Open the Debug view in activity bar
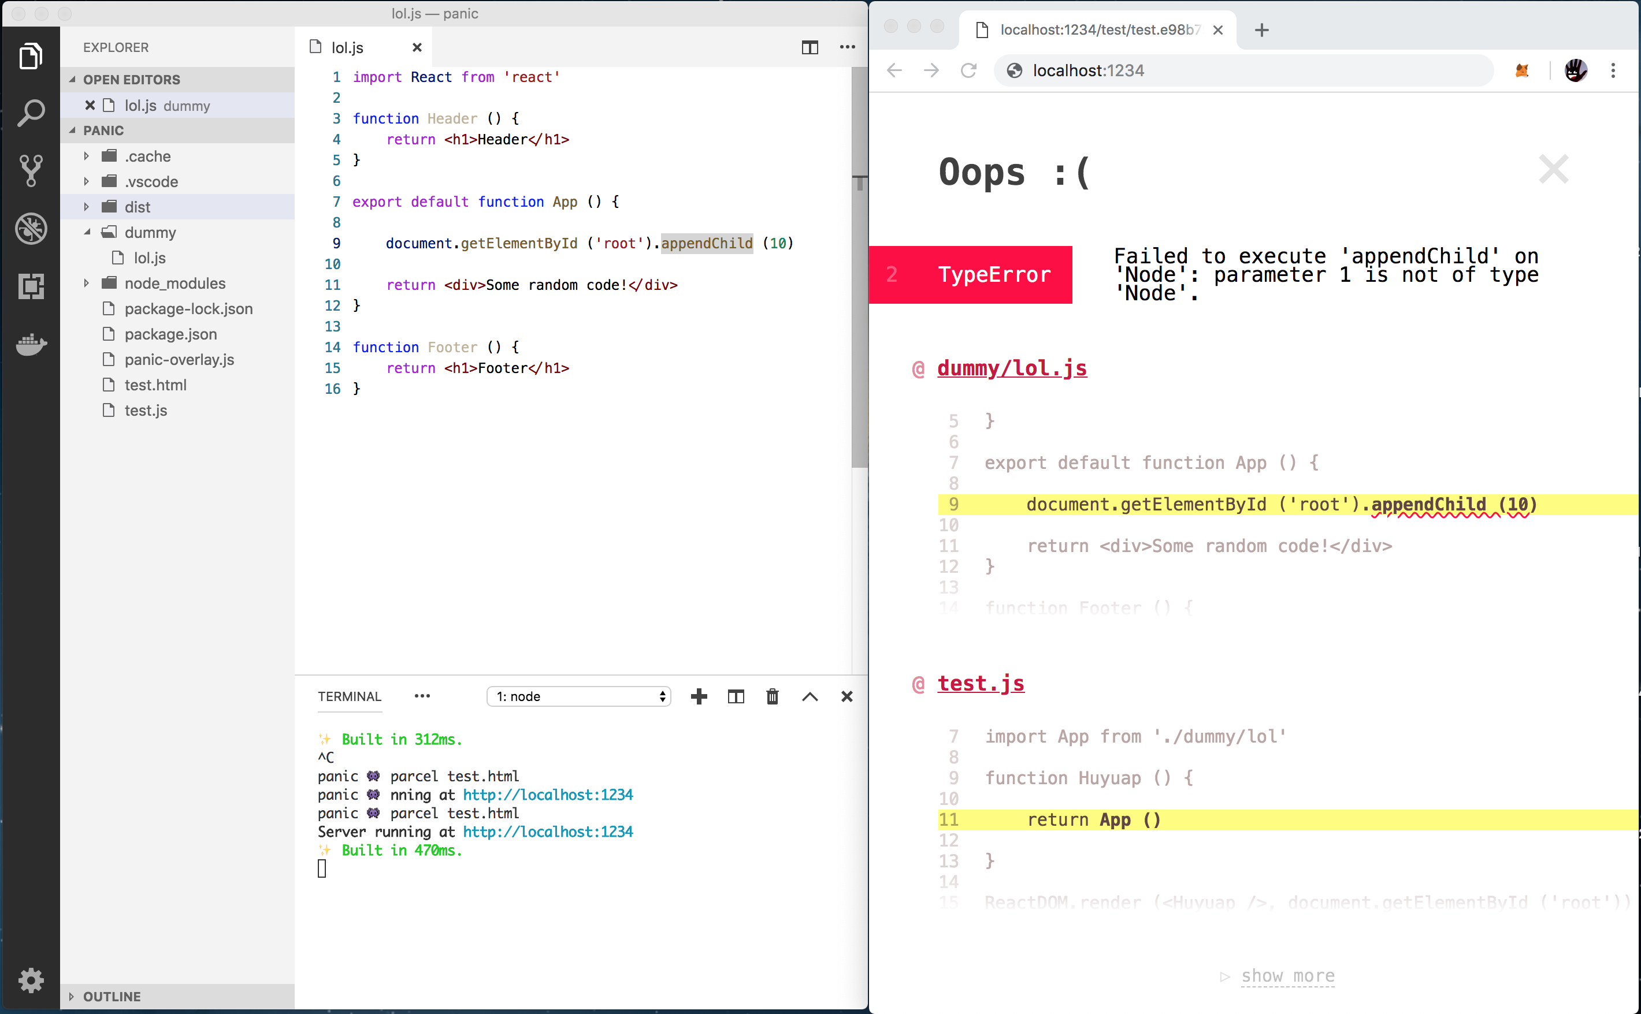Image resolution: width=1641 pixels, height=1014 pixels. [31, 229]
